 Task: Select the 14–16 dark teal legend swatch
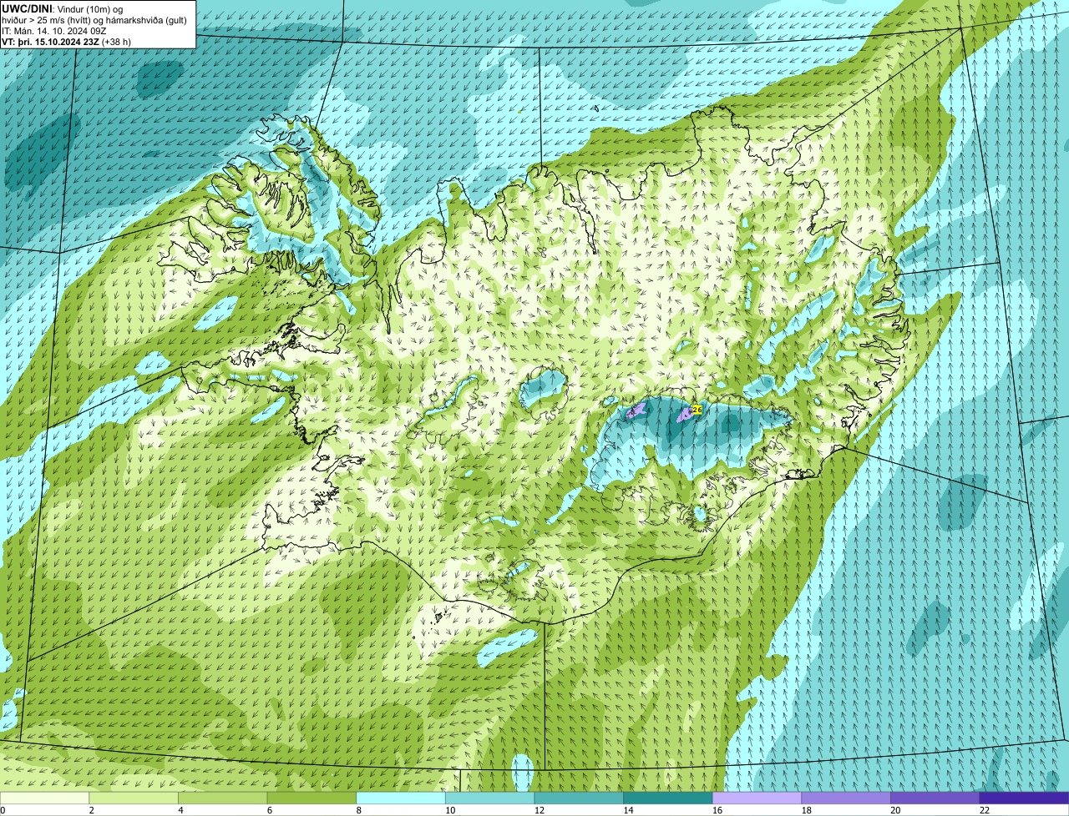668,798
